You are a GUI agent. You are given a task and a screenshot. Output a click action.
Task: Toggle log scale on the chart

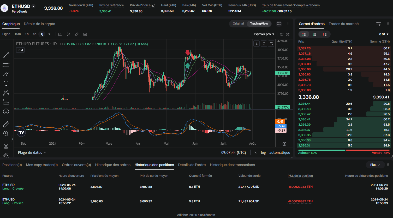click(x=263, y=152)
